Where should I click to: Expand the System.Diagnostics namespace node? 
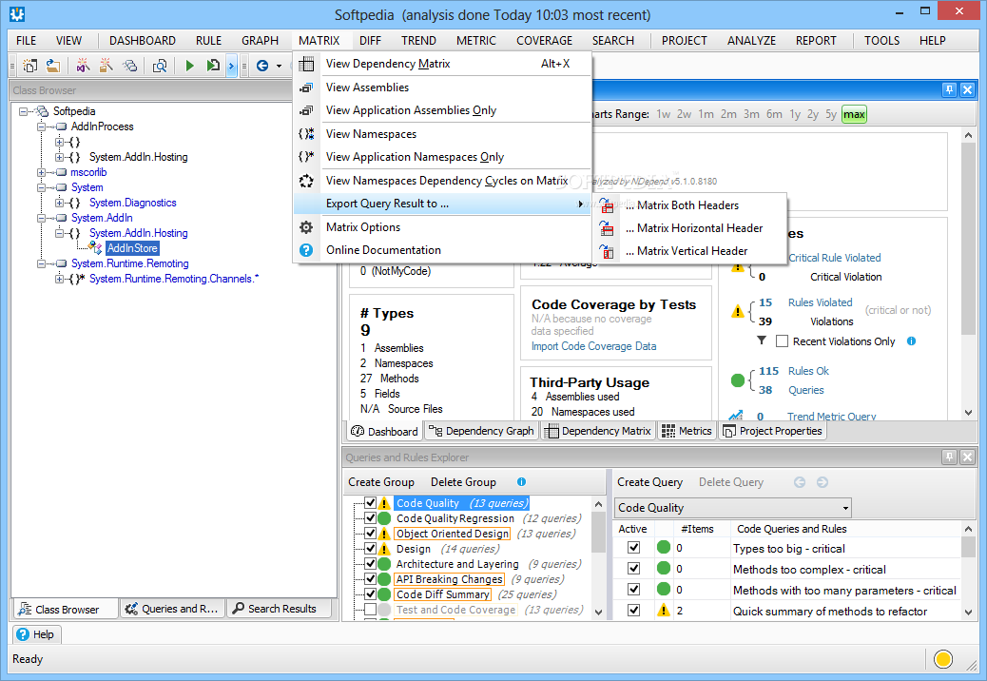(x=59, y=203)
